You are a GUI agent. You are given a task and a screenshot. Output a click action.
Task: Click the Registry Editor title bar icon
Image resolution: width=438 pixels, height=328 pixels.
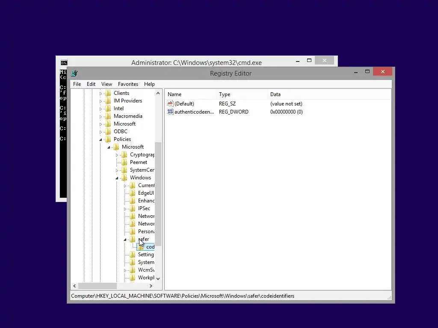pos(74,73)
